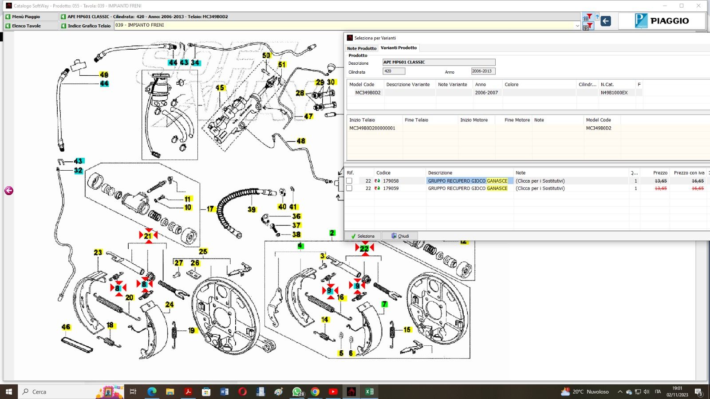Click substitutes link for code 179059
Screen dimensions: 710x399
tap(540, 188)
